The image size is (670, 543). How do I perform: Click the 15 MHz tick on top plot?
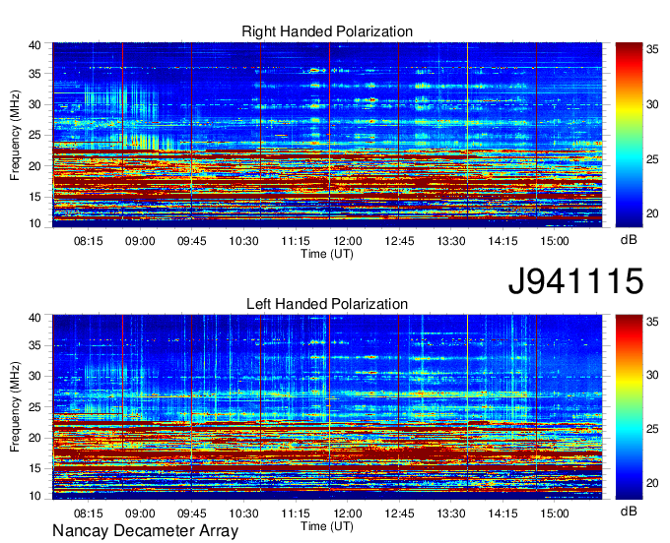[x=35, y=197]
